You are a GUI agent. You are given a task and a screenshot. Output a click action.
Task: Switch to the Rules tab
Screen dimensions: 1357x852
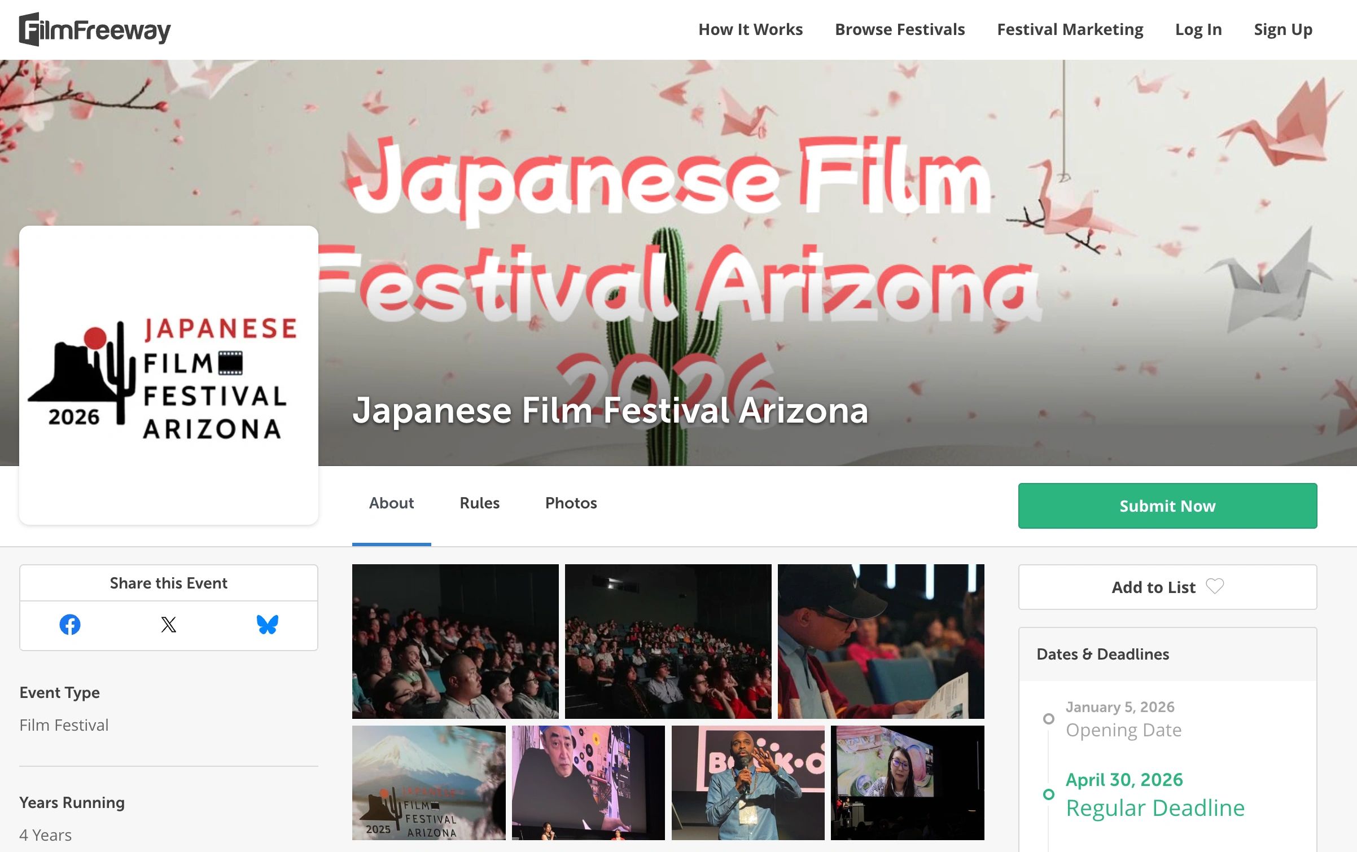479,503
